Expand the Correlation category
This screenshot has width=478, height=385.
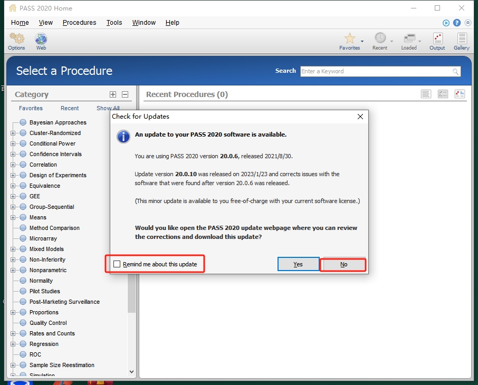pyautogui.click(x=13, y=165)
